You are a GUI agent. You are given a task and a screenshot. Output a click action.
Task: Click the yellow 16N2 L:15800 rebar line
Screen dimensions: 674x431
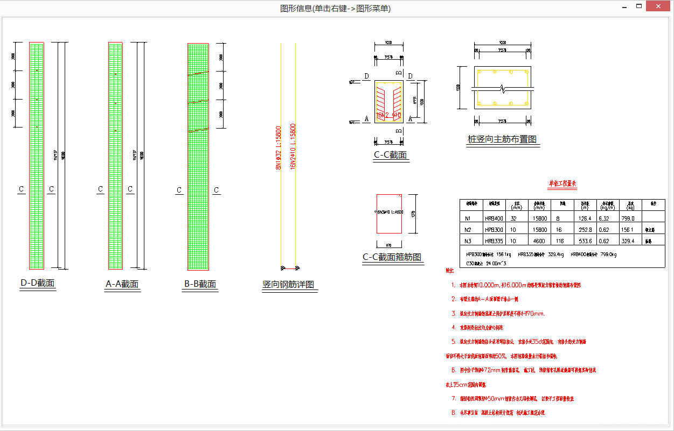296,215
